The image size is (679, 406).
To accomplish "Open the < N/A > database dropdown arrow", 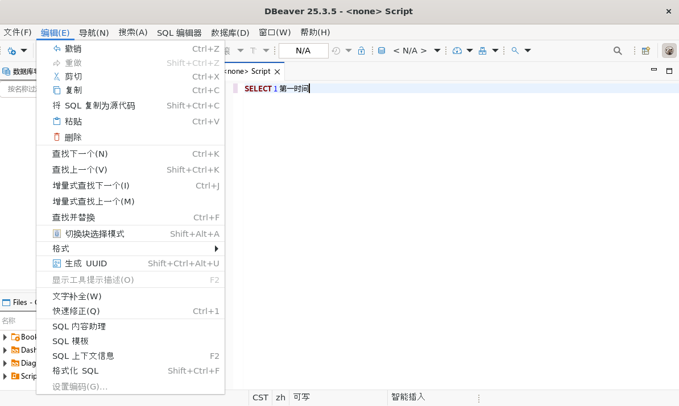I will (x=437, y=51).
